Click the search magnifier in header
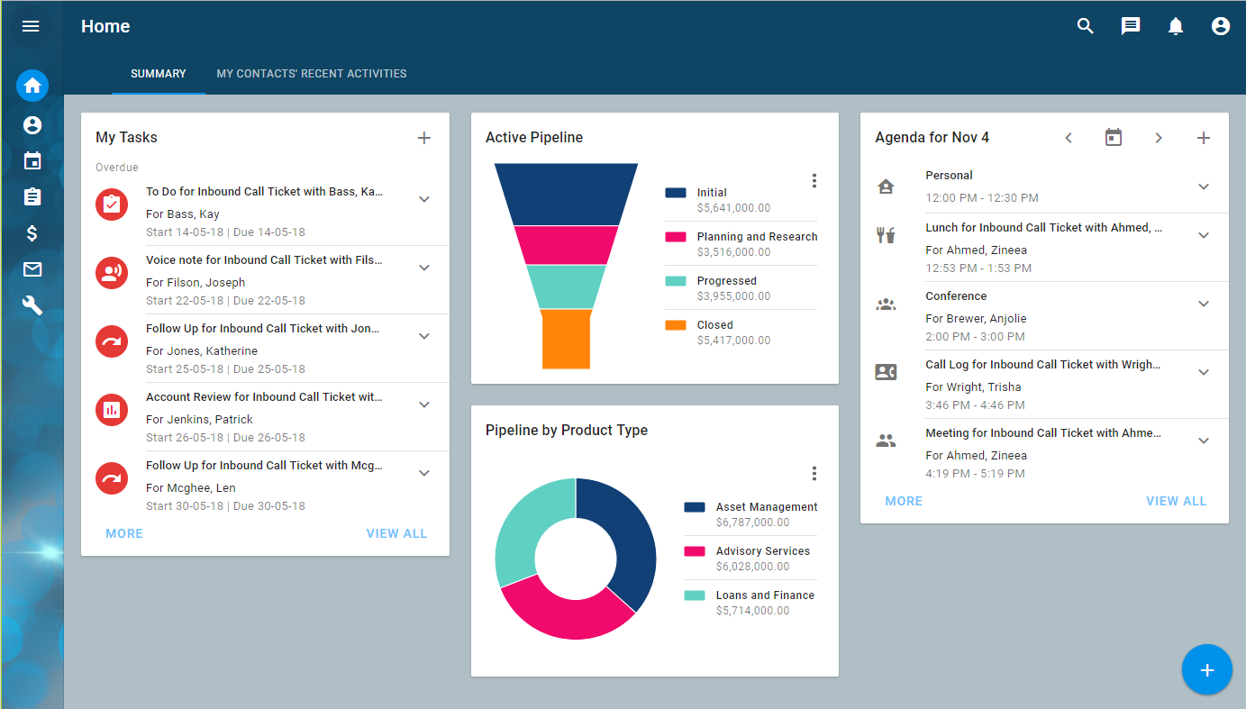 (1085, 26)
